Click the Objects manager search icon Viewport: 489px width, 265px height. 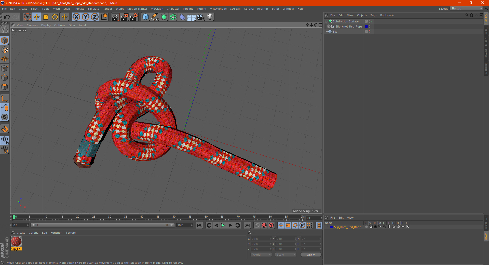467,15
